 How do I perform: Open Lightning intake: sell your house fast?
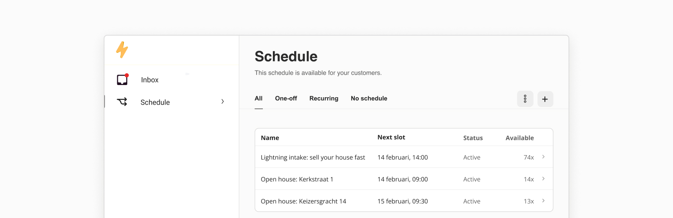(313, 157)
